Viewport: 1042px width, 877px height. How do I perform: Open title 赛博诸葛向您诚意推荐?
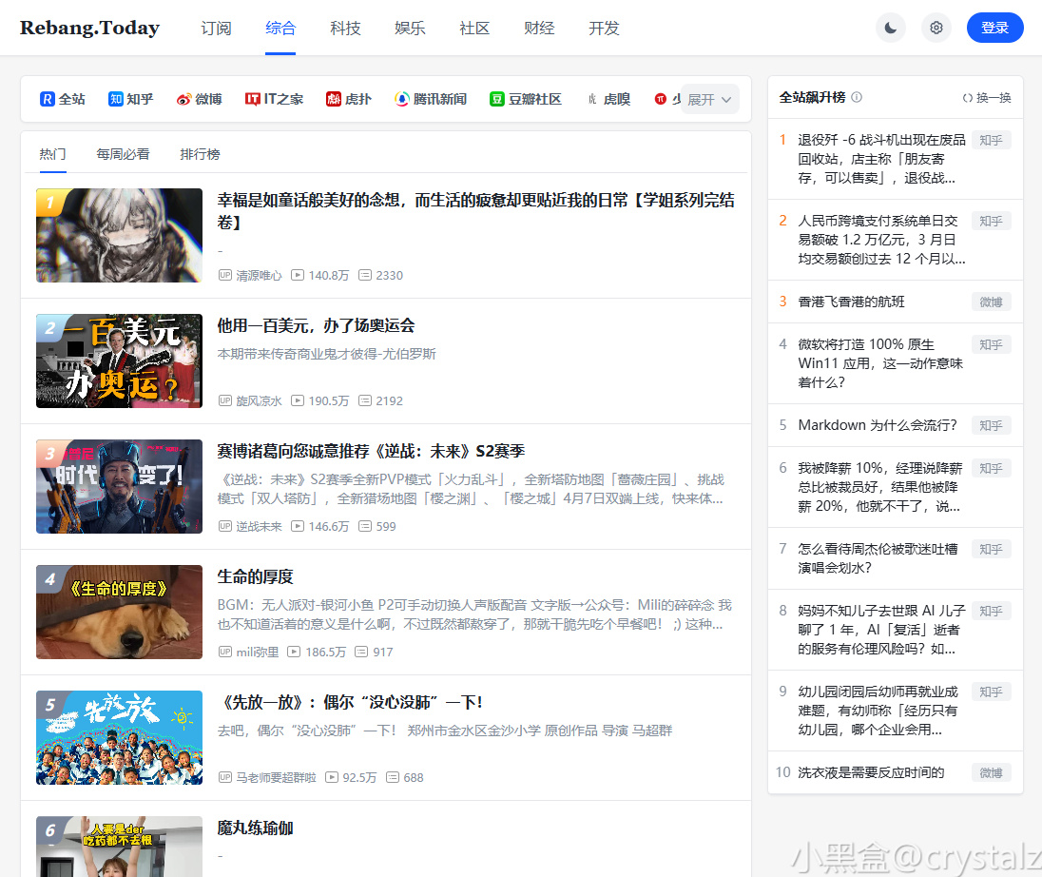(x=371, y=452)
